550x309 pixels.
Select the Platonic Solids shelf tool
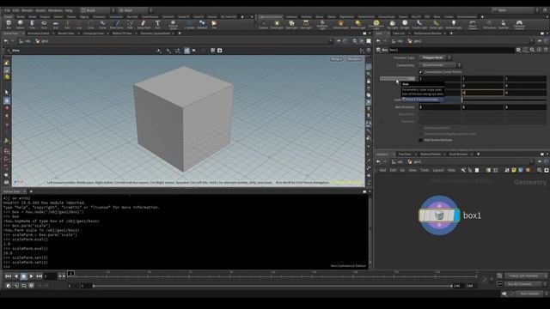tap(173, 25)
